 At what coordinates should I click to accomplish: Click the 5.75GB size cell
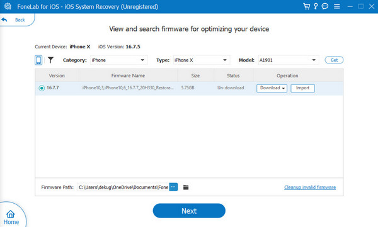click(x=188, y=88)
